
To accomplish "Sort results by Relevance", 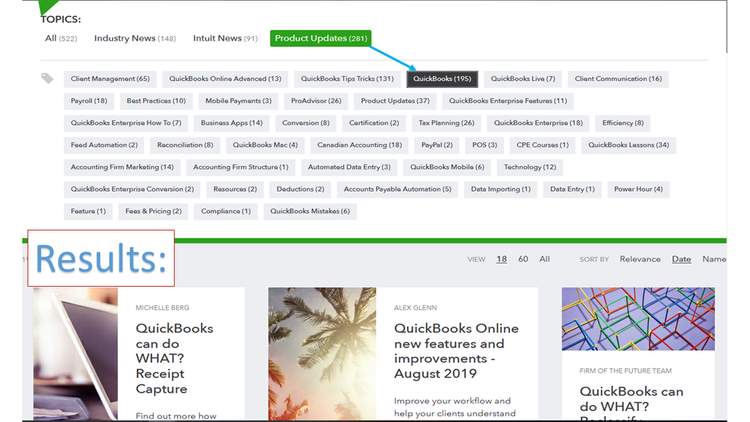I will coord(640,259).
